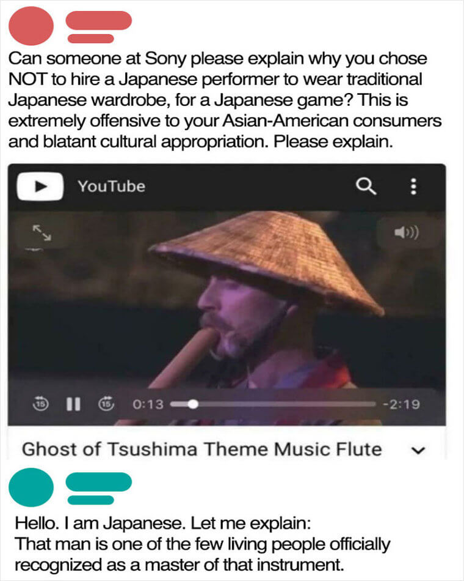This screenshot has height=581, width=464.
Task: Pause the video playback
Action: coord(73,404)
